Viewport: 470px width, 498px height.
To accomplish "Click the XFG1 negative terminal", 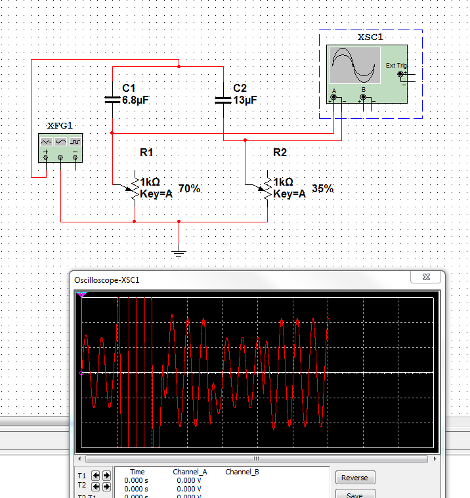I will point(75,157).
